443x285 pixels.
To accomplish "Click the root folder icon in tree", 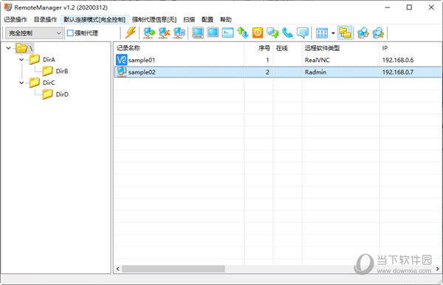I will tap(21, 48).
